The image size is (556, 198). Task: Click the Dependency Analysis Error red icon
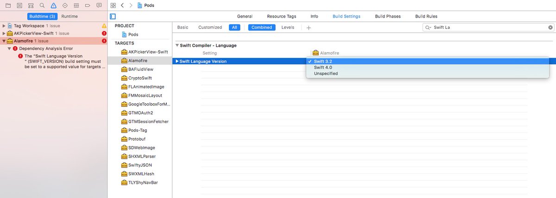click(15, 48)
